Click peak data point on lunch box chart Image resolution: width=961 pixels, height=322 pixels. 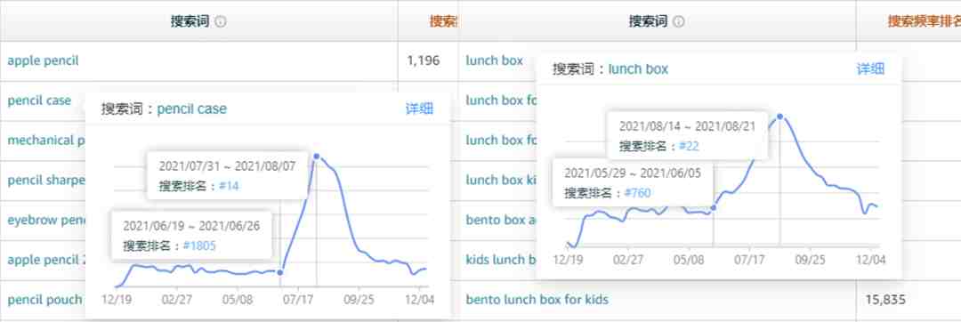tap(780, 116)
